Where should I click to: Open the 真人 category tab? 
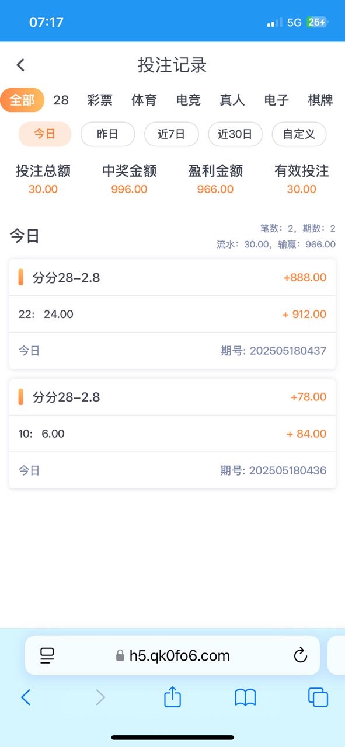pos(232,100)
